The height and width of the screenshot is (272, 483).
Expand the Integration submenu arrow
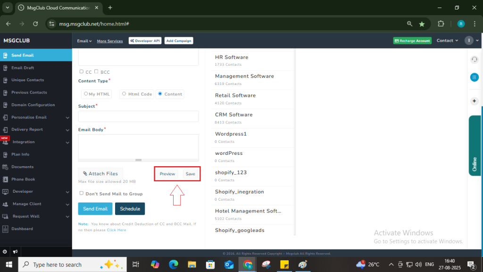[x=67, y=142]
